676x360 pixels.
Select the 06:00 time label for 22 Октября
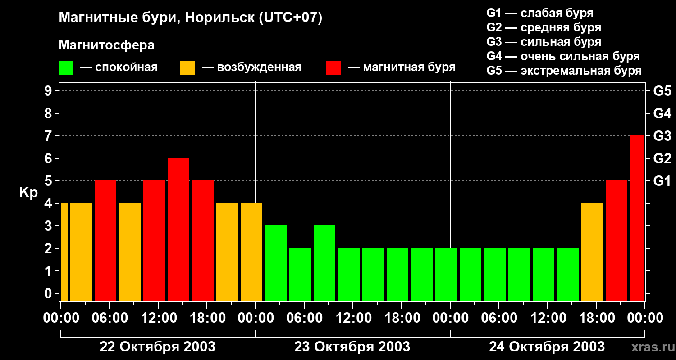click(110, 318)
